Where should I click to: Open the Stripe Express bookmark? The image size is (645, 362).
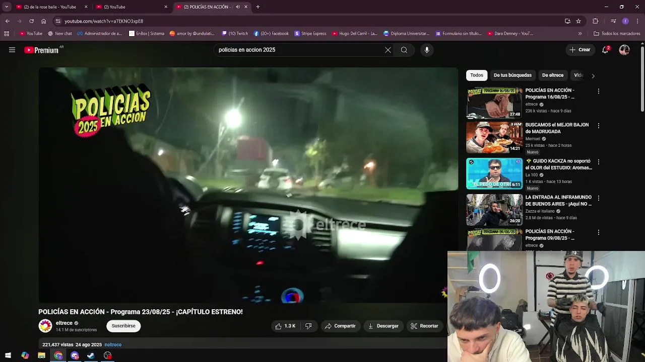point(310,34)
